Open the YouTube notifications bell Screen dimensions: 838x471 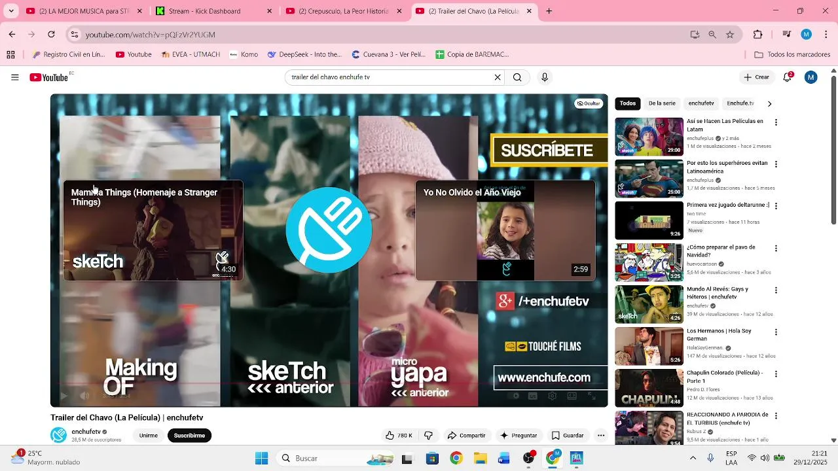[788, 77]
